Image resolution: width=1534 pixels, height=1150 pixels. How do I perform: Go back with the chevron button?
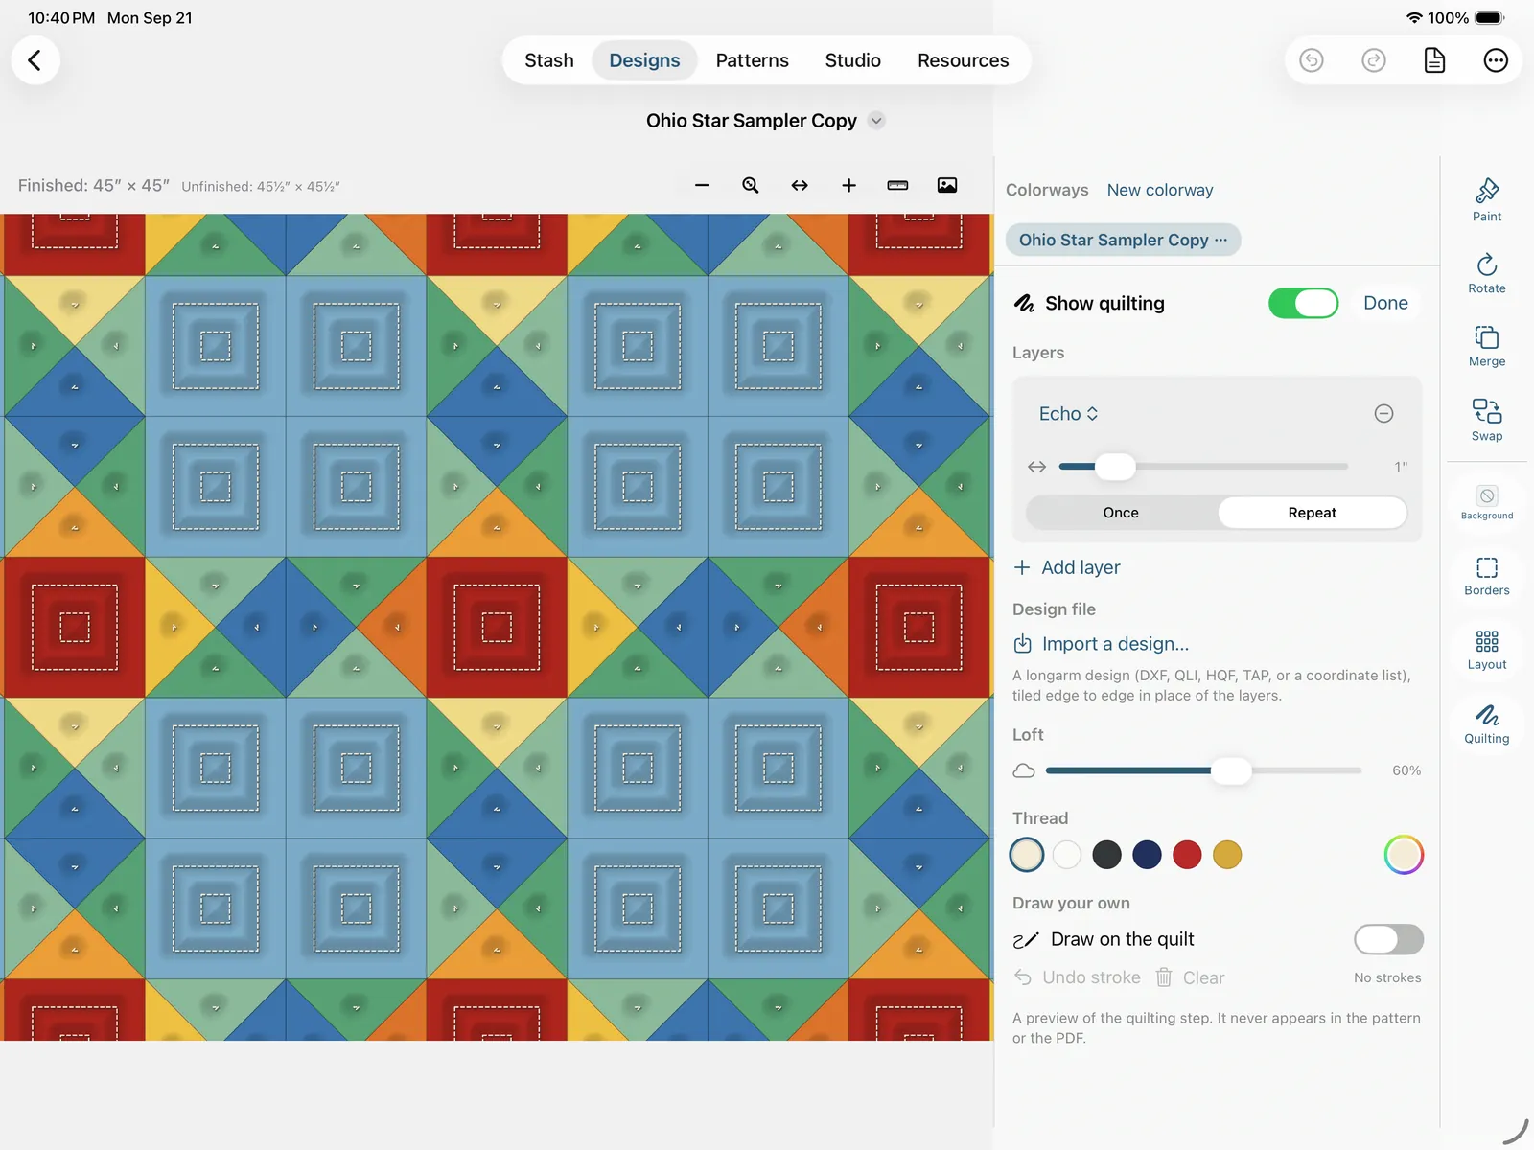(35, 60)
